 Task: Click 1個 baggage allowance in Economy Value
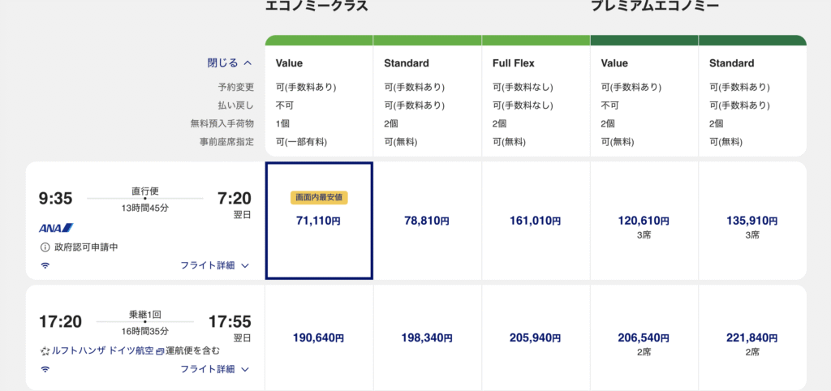tap(282, 123)
